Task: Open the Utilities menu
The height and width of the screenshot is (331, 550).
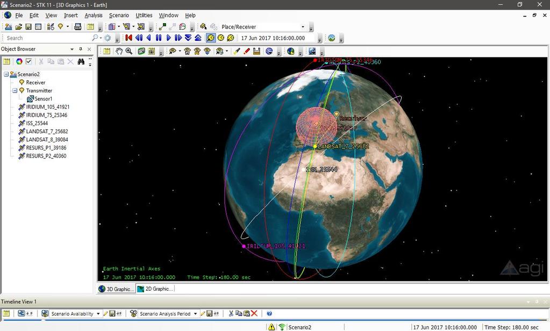Action: pyautogui.click(x=144, y=16)
